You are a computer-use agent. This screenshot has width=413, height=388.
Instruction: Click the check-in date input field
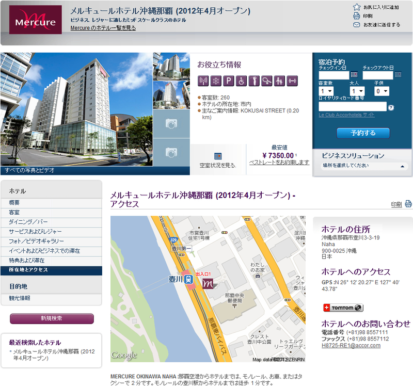pyautogui.click(x=334, y=75)
